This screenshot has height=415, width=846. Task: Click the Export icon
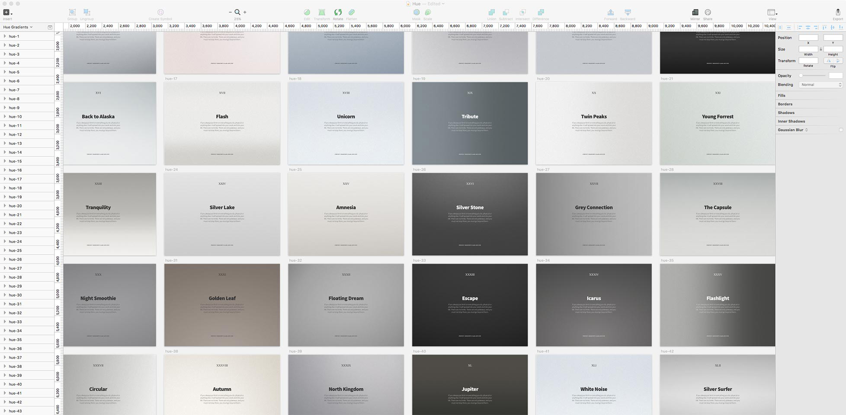pyautogui.click(x=838, y=12)
